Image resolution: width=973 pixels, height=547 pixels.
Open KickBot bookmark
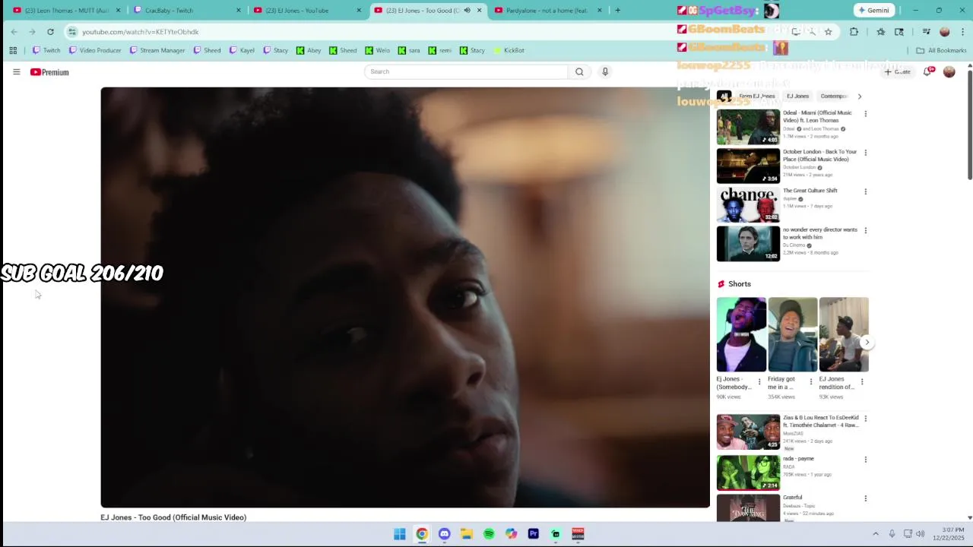(509, 50)
